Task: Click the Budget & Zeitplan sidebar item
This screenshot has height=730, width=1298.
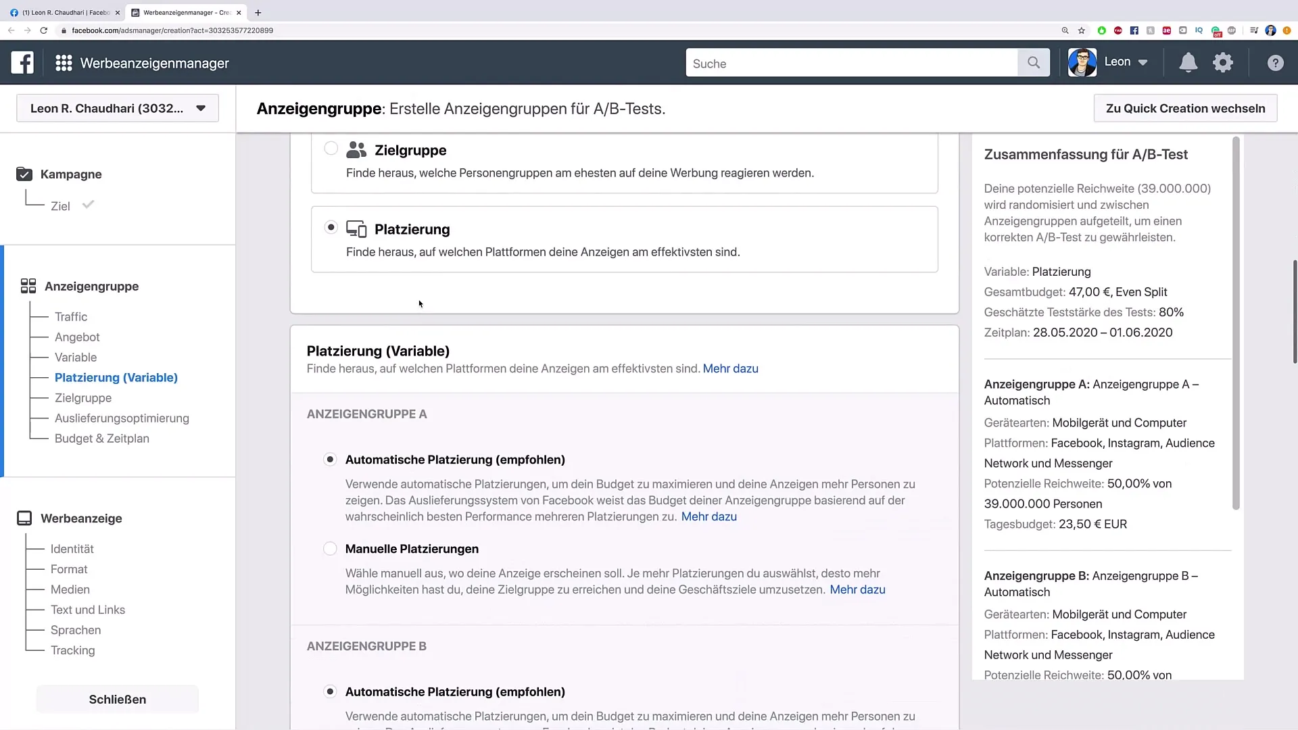Action: tap(101, 437)
